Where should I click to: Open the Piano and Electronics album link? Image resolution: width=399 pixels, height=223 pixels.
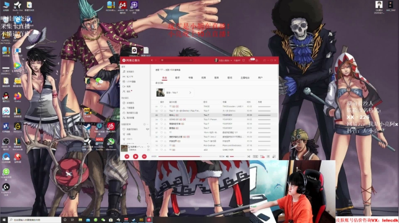click(x=232, y=146)
